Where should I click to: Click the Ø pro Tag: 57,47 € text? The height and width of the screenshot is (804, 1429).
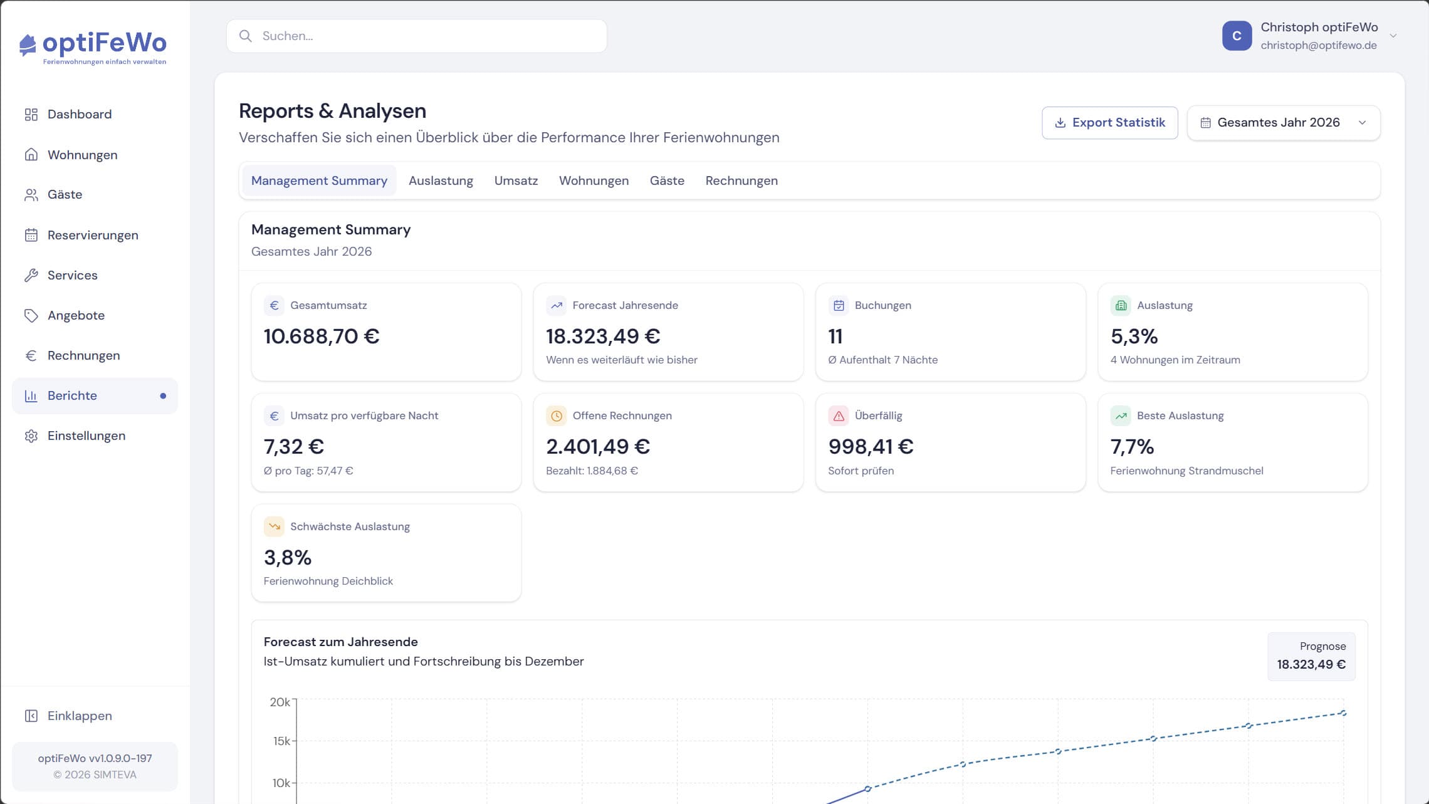pyautogui.click(x=308, y=471)
